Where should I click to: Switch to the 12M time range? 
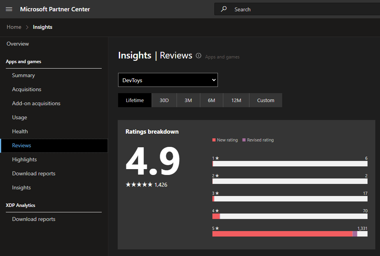pyautogui.click(x=236, y=100)
